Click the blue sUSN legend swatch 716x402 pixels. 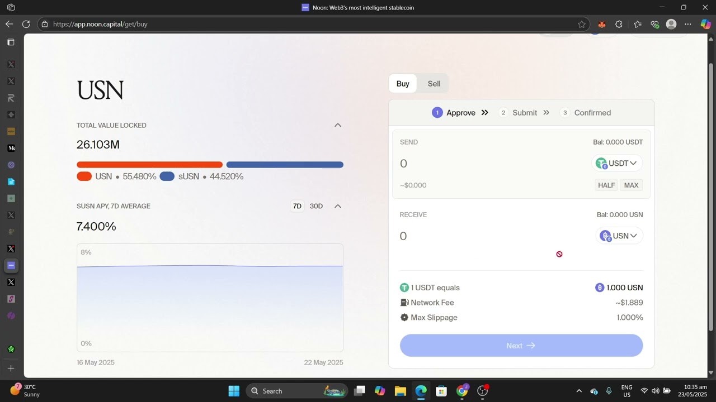pyautogui.click(x=167, y=176)
